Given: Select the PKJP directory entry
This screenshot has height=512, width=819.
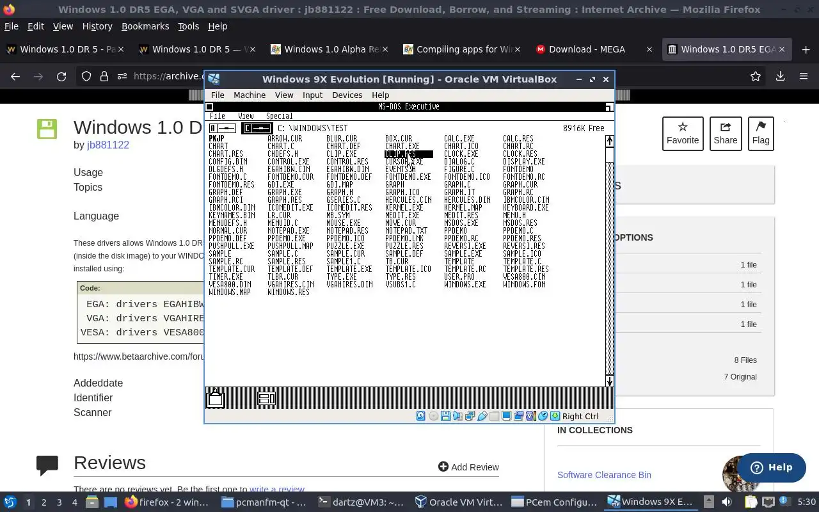Looking at the screenshot, I should click(216, 138).
